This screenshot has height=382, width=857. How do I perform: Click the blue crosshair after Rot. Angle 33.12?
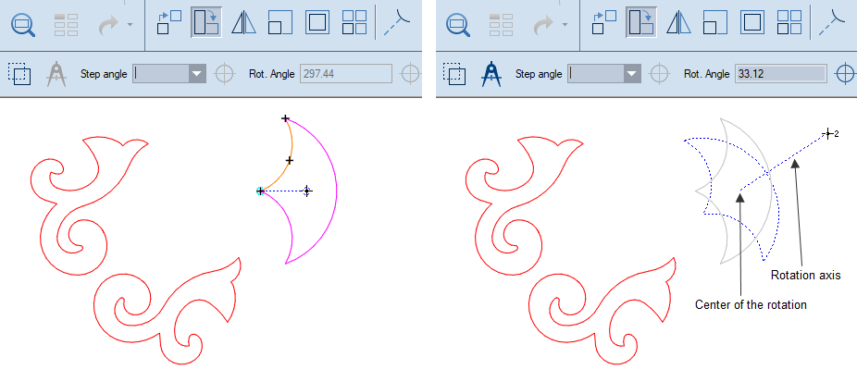click(845, 74)
